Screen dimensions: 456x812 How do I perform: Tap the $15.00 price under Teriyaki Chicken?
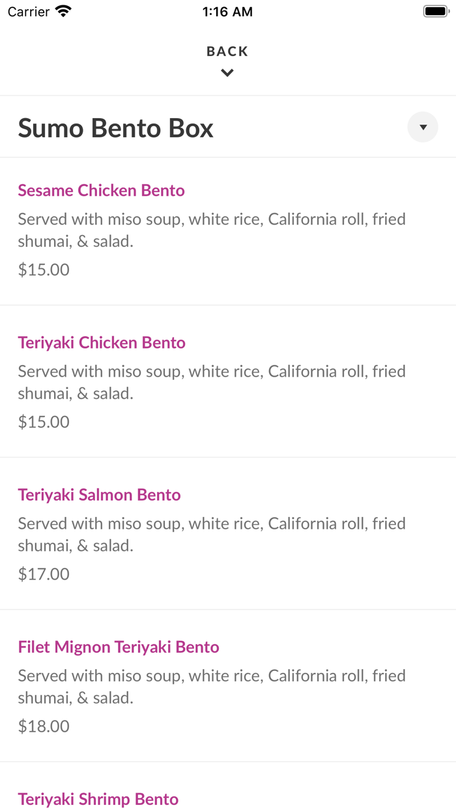click(44, 422)
